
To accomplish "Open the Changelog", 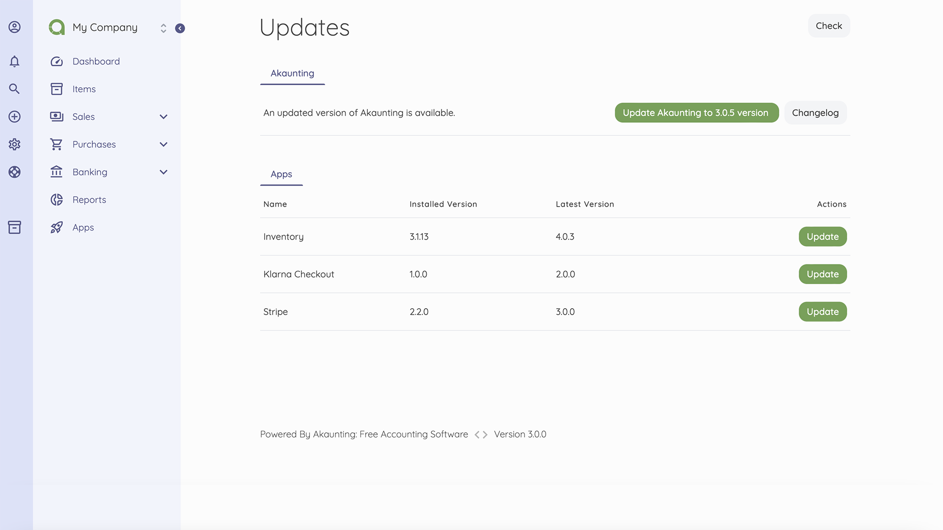I will pos(815,112).
